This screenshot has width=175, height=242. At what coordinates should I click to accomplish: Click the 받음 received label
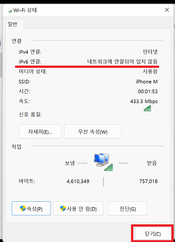click(152, 163)
